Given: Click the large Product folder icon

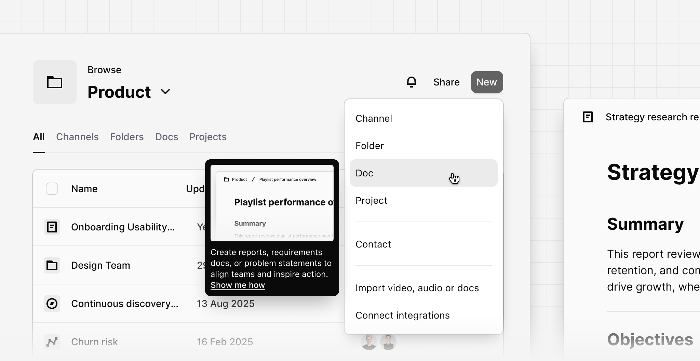Looking at the screenshot, I should pyautogui.click(x=55, y=82).
